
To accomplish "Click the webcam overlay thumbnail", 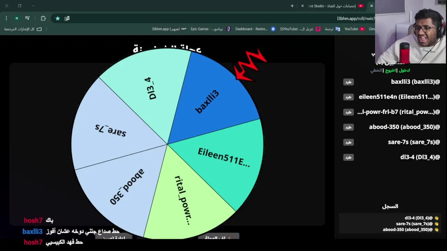I will coord(411,32).
